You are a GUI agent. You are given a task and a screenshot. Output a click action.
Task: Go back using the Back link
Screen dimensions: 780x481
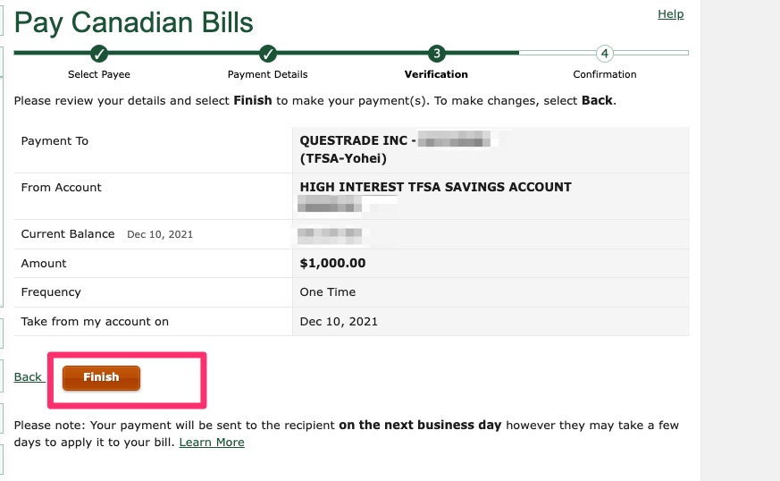(28, 377)
